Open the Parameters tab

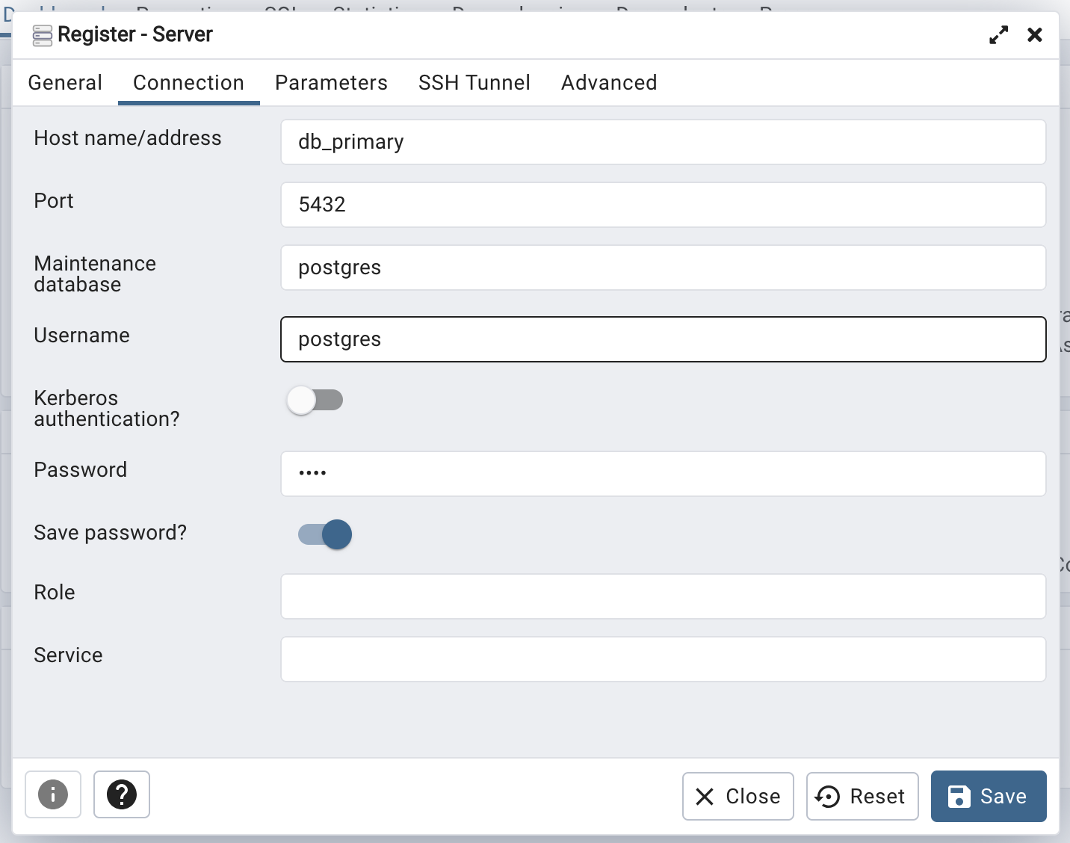click(331, 83)
